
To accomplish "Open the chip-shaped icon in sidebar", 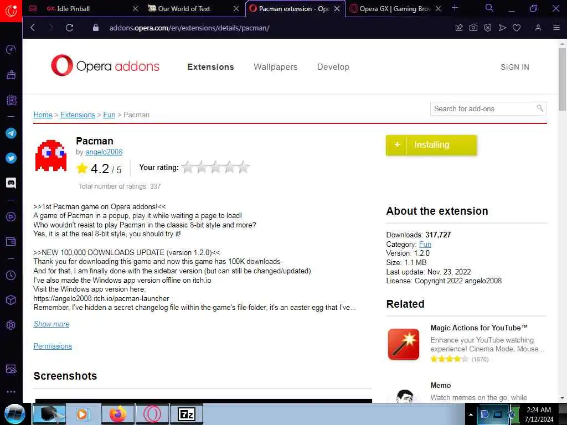I will [x=11, y=100].
